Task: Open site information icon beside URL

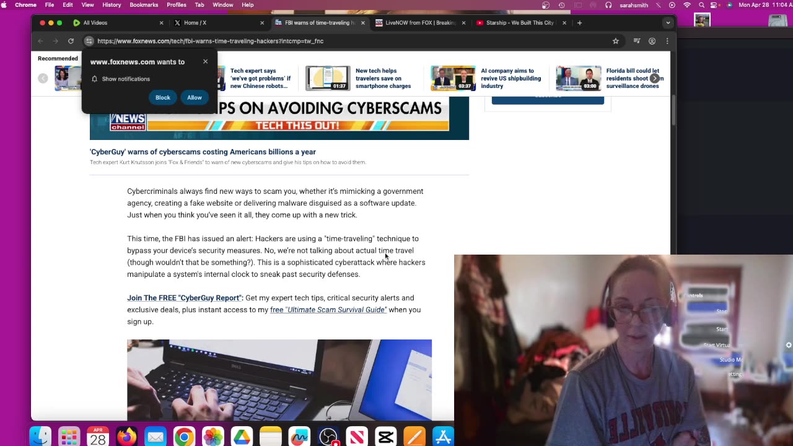Action: (89, 41)
